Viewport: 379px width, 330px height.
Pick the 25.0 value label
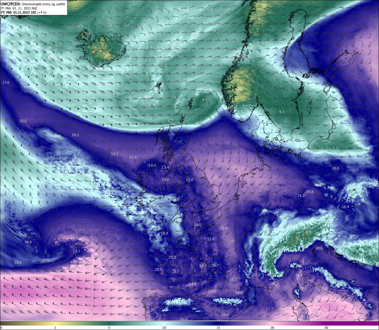212,292
